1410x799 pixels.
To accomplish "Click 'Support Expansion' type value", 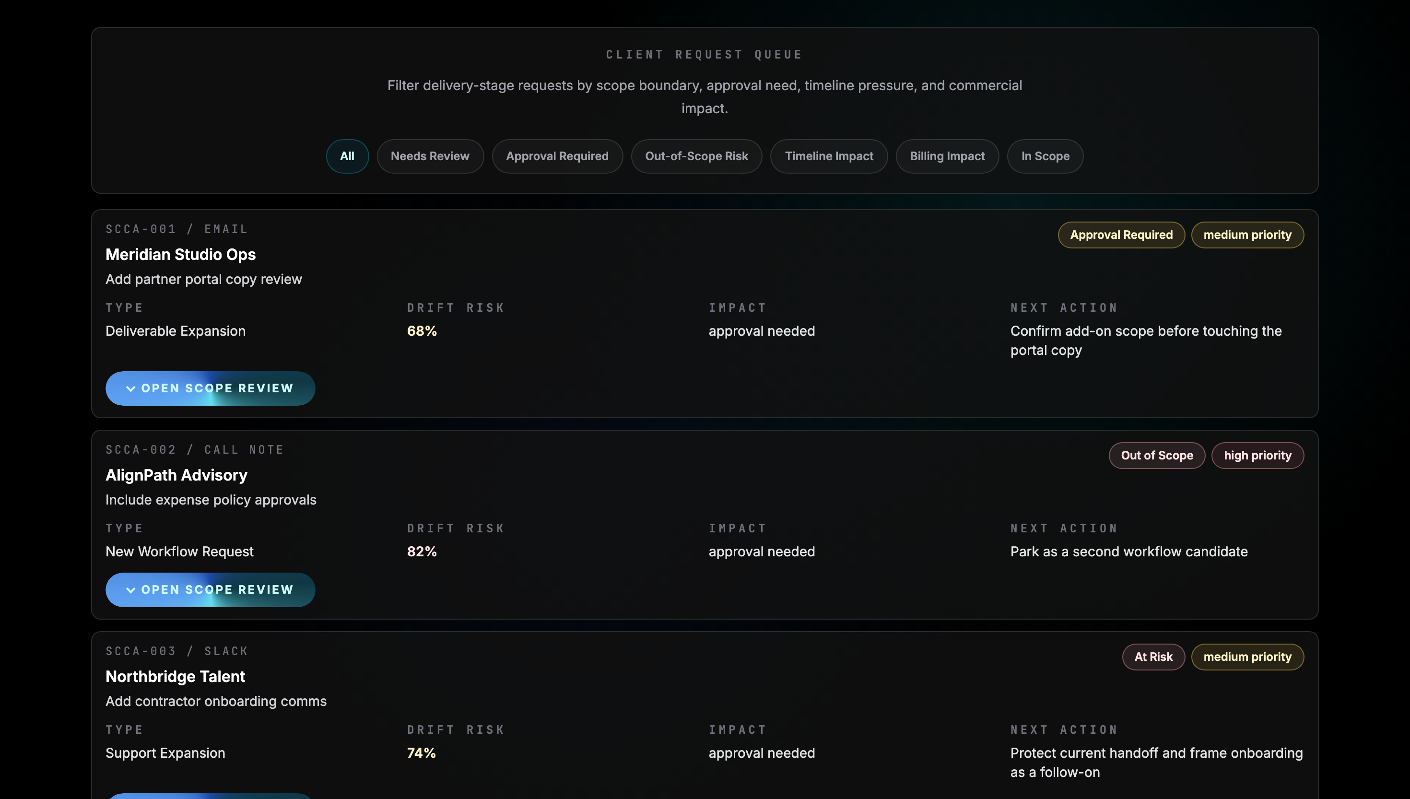I will (x=165, y=753).
